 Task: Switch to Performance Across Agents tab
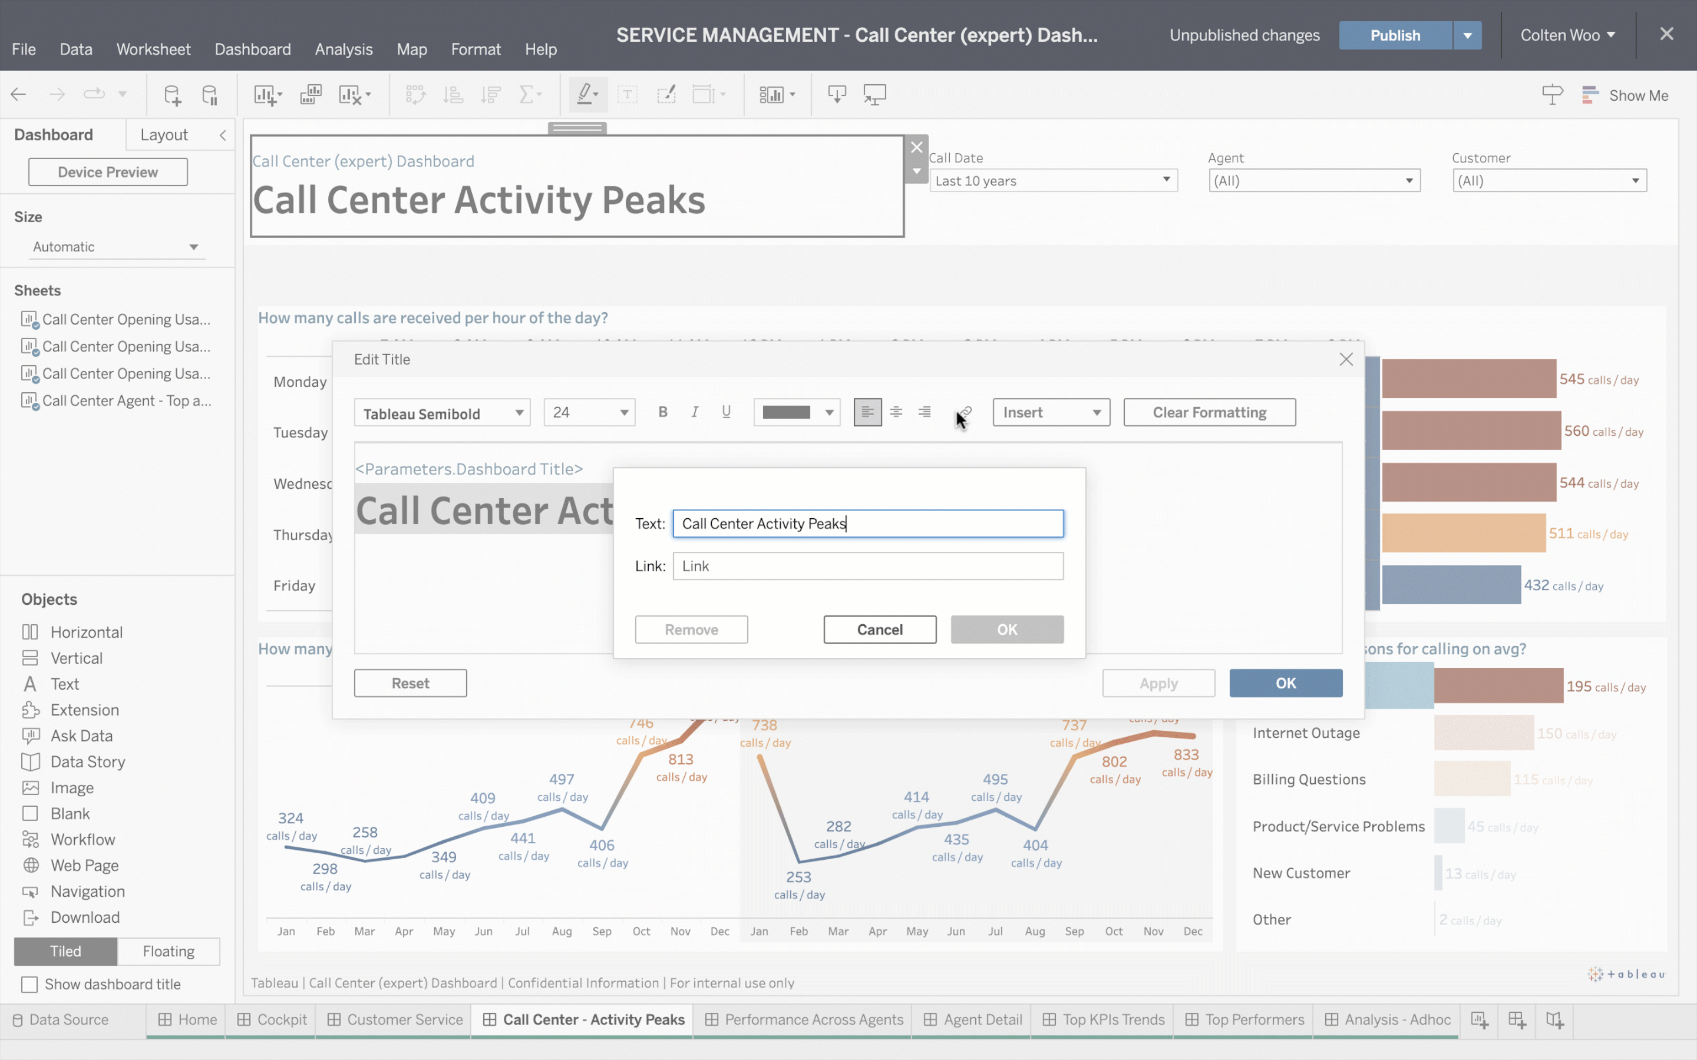point(813,1019)
